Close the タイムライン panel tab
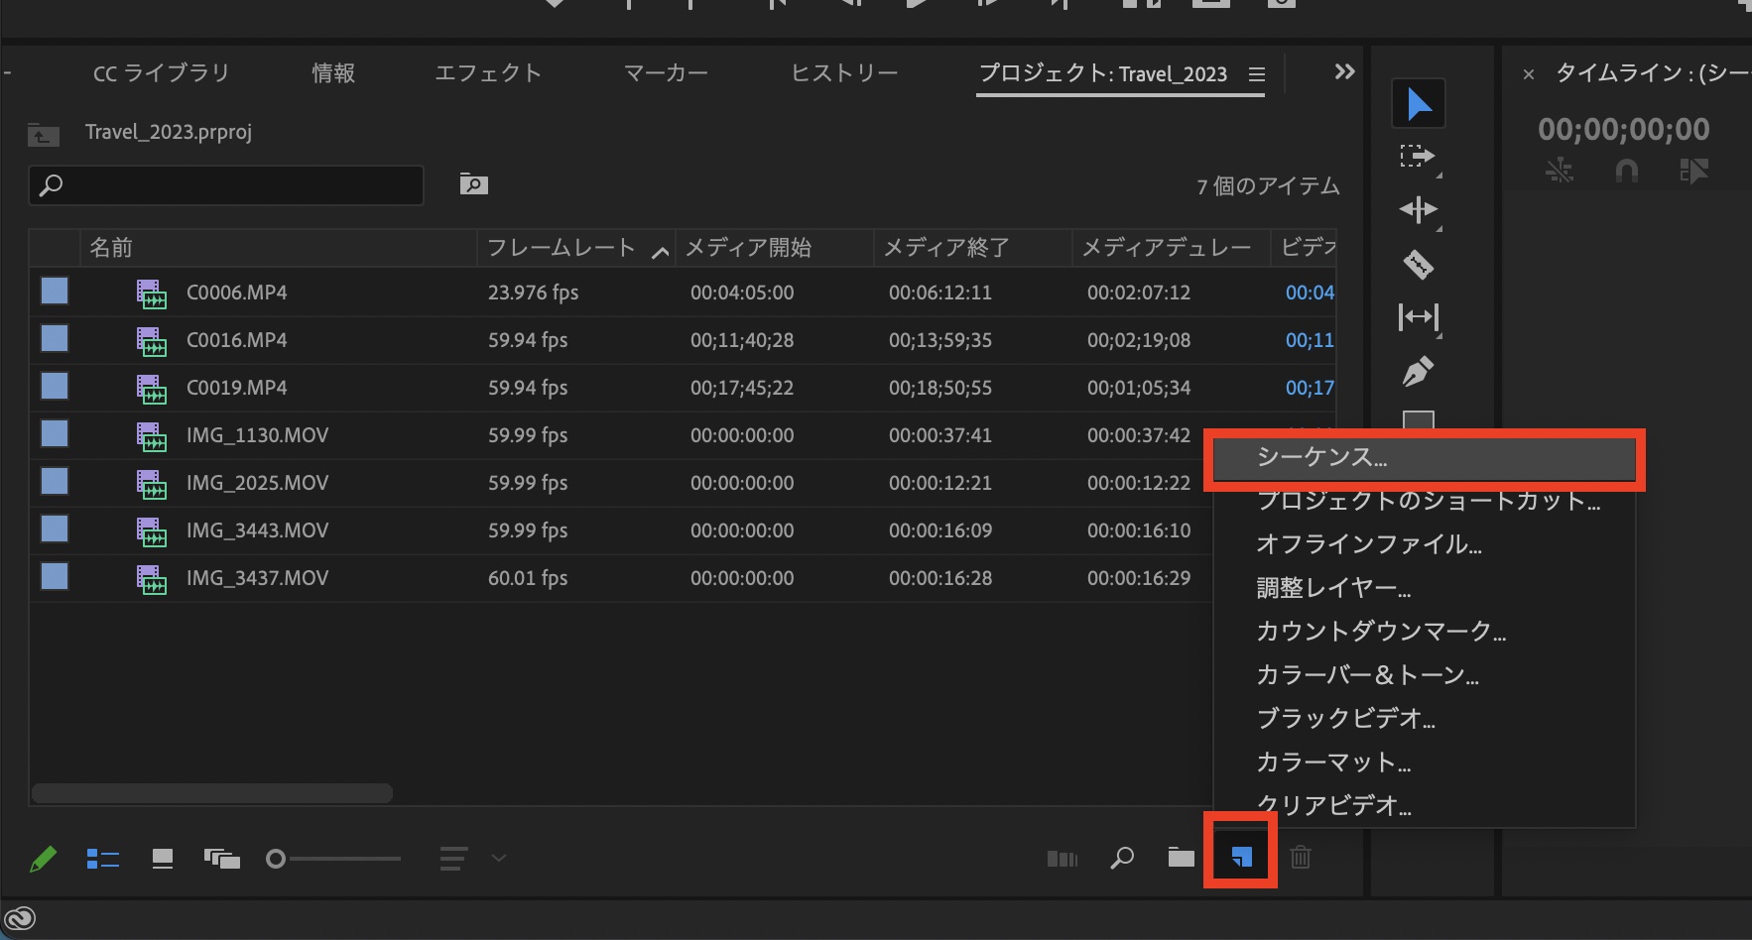Viewport: 1752px width, 940px height. click(x=1529, y=74)
